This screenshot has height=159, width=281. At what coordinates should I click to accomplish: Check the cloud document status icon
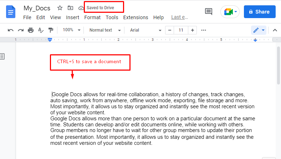(x=81, y=8)
